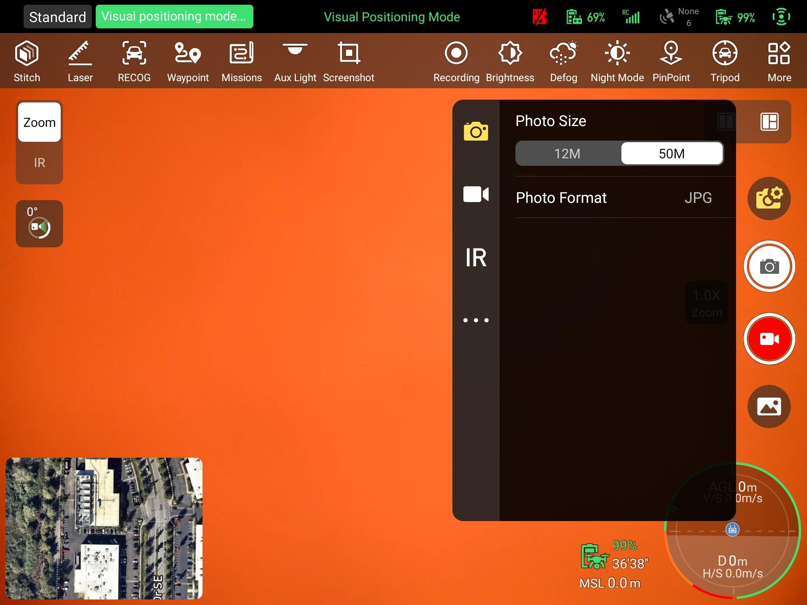Open RECOG object recognition
The width and height of the screenshot is (807, 605).
(134, 61)
